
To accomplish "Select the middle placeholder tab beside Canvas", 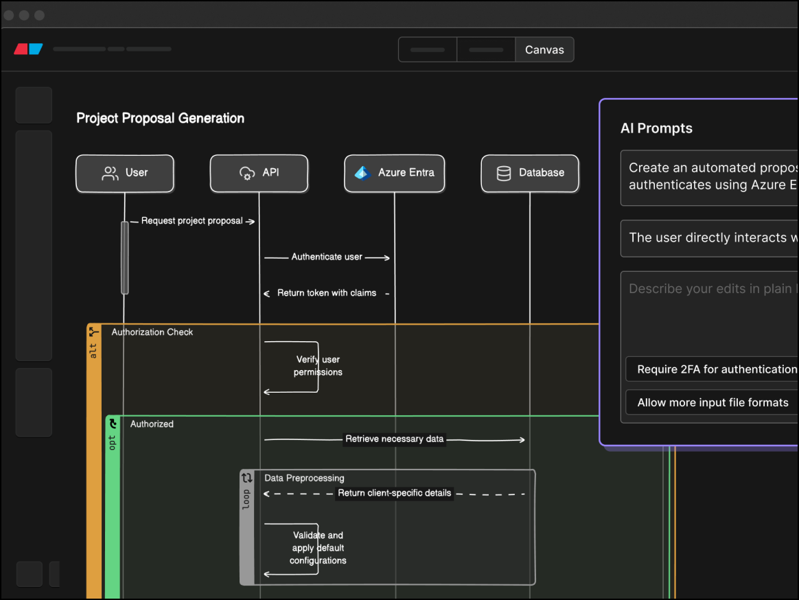I will pyautogui.click(x=486, y=49).
